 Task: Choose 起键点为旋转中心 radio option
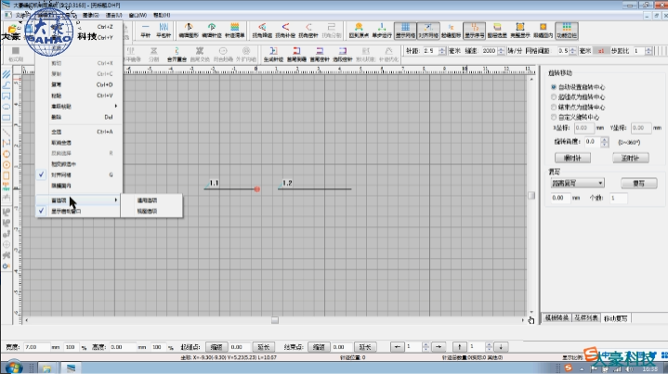(x=555, y=96)
